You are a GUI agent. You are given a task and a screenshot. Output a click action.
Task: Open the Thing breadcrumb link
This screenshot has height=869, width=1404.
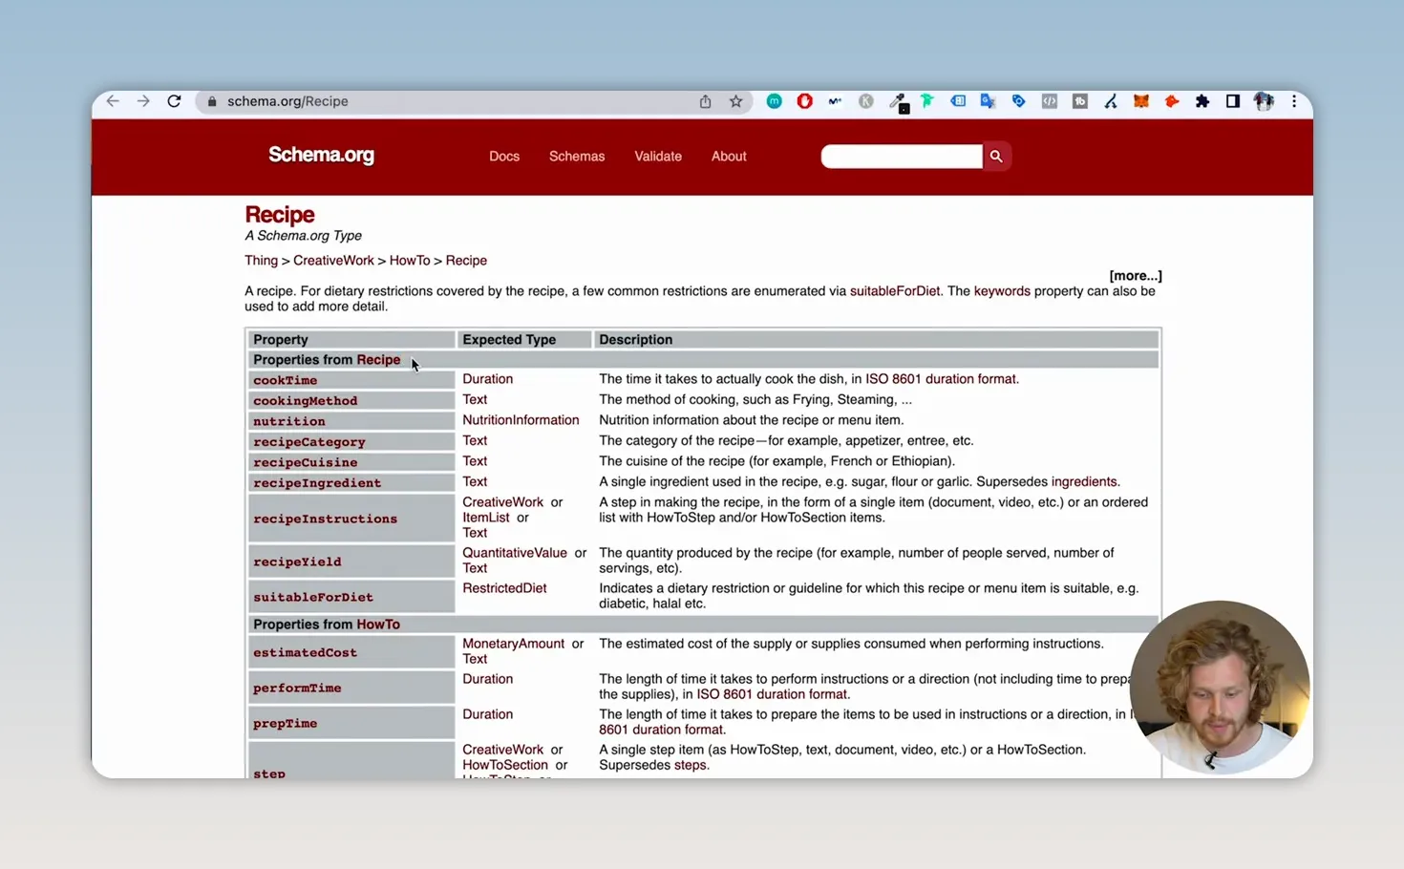click(x=261, y=261)
